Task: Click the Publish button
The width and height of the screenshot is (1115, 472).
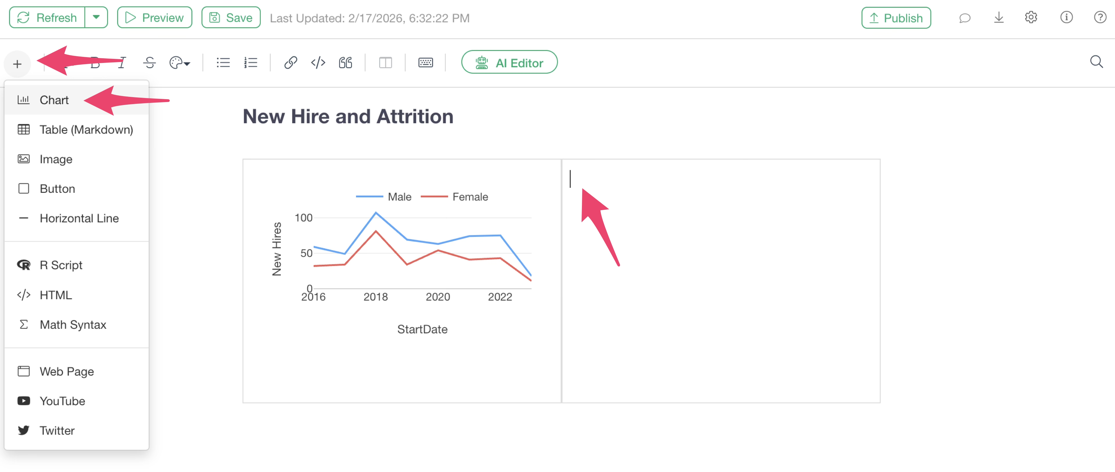Action: point(896,18)
